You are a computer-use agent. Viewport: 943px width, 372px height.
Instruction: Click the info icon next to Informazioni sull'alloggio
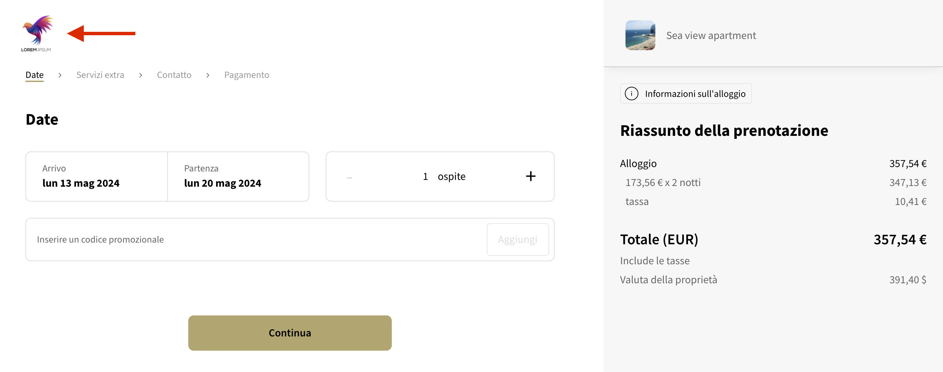632,93
